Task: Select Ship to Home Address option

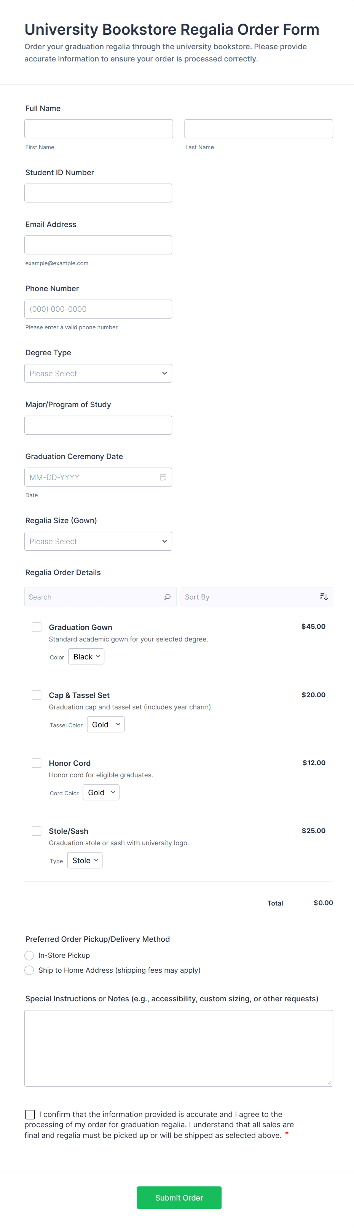Action: 29,970
